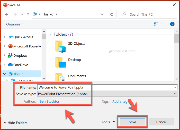Click the Cancel button
Image resolution: width=180 pixels, height=130 pixels.
pos(161,122)
